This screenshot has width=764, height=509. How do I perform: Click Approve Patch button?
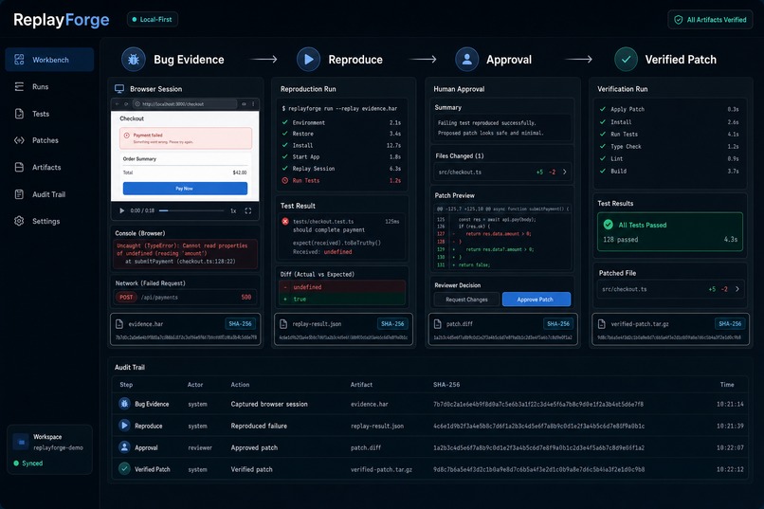pyautogui.click(x=536, y=300)
